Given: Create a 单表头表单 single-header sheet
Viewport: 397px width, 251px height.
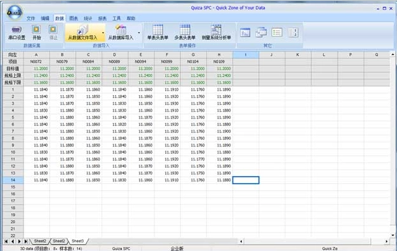Looking at the screenshot, I should pyautogui.click(x=158, y=32).
